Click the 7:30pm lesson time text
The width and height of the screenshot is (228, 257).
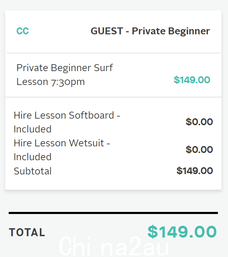[67, 82]
